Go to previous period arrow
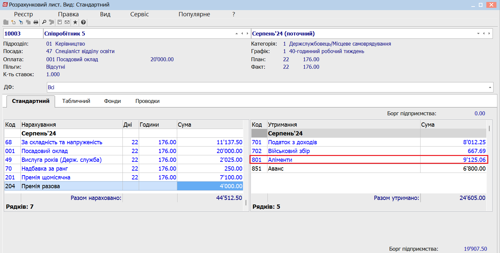This screenshot has height=253, width=500. [x=484, y=34]
